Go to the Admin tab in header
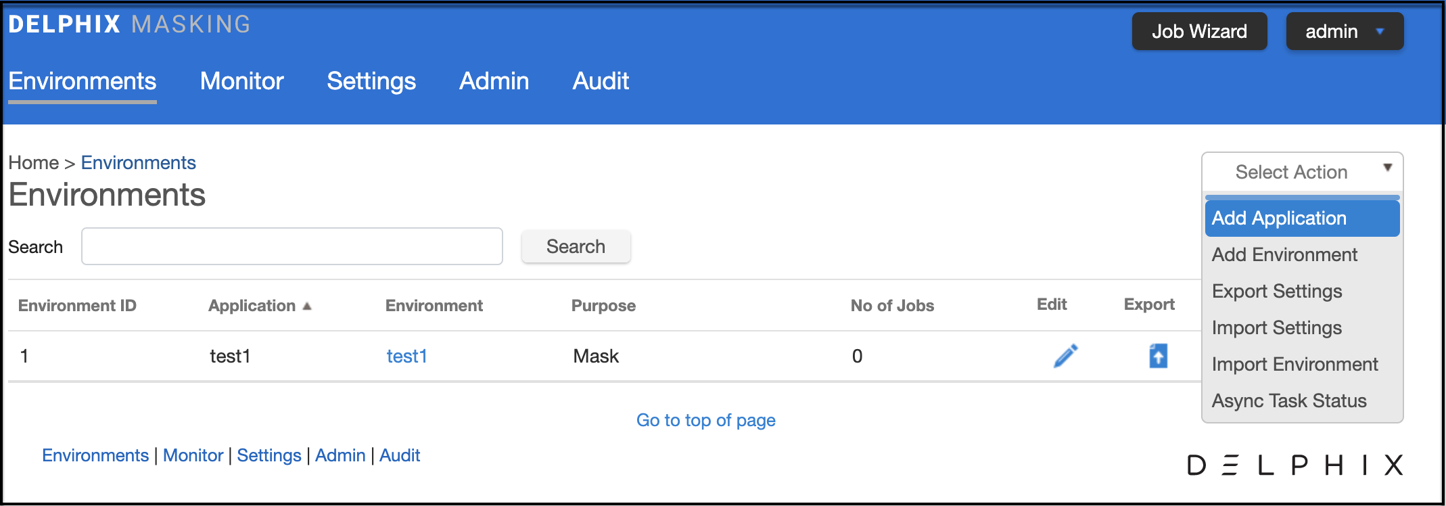 point(494,81)
